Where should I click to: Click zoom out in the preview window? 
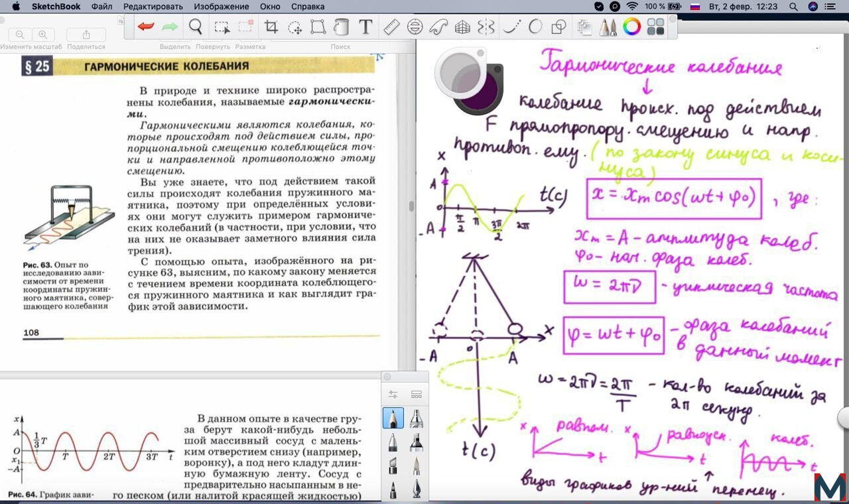20,34
